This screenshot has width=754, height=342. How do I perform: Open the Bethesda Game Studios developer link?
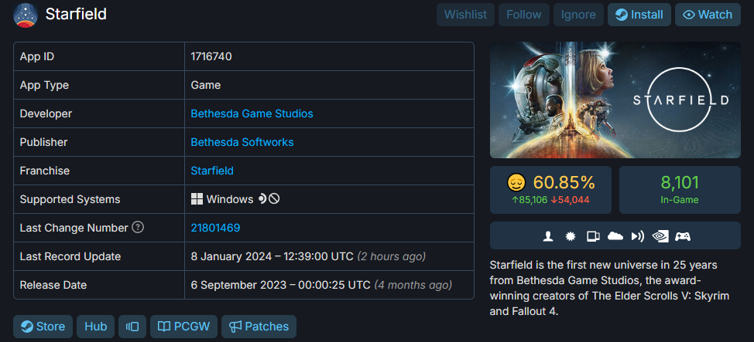252,113
